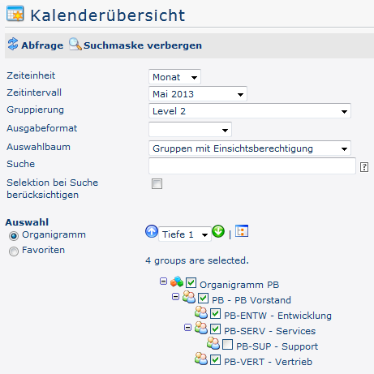Click the colored Organigramm PB root icon
Viewport: 374px width, 374px height.
click(177, 282)
